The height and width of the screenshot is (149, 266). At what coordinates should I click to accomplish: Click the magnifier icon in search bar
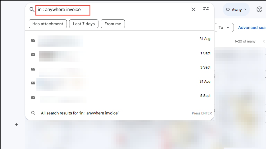32,10
